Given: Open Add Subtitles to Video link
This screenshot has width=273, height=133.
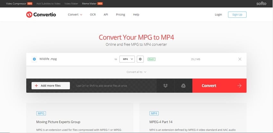Looking at the screenshot, I should point(48,4).
